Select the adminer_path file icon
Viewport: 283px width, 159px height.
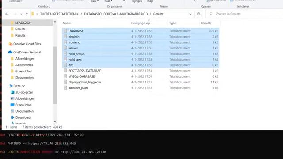click(65, 88)
